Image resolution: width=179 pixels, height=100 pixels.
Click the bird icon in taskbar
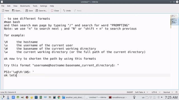(22, 97)
